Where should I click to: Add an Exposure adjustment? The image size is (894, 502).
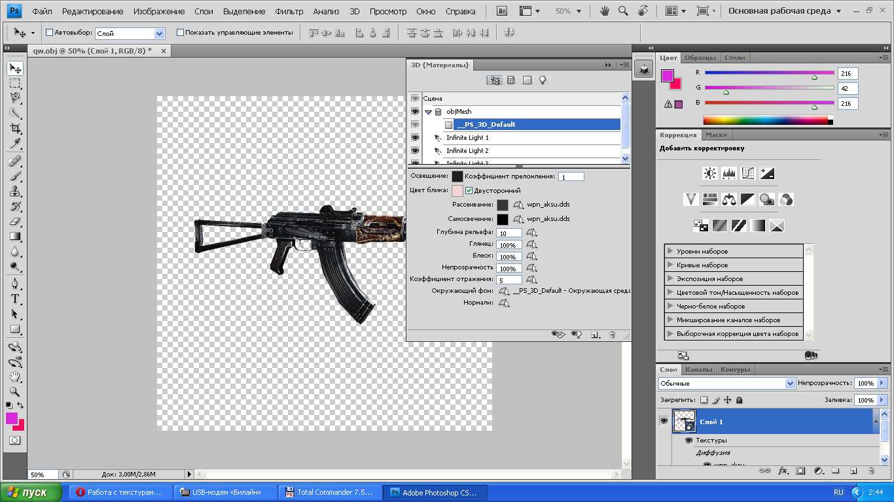click(767, 173)
